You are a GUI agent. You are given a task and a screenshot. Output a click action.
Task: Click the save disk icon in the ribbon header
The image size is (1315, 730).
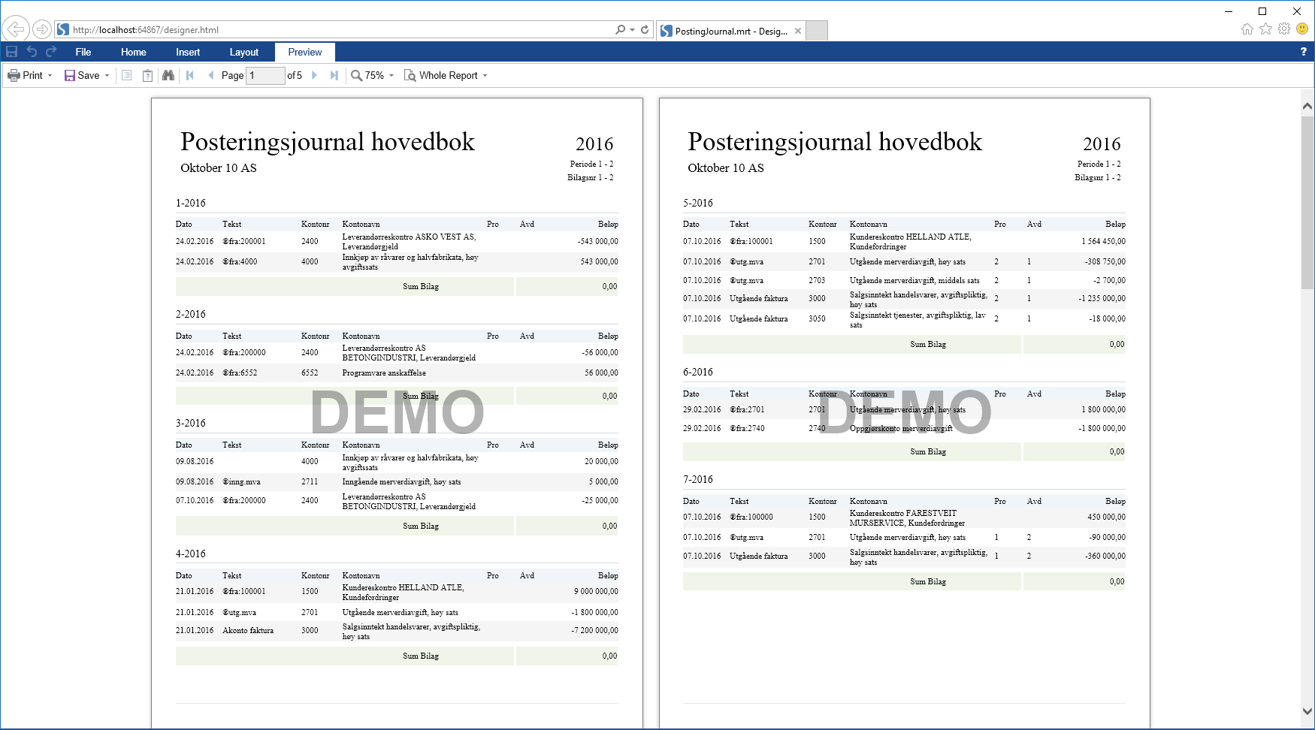[x=11, y=52]
